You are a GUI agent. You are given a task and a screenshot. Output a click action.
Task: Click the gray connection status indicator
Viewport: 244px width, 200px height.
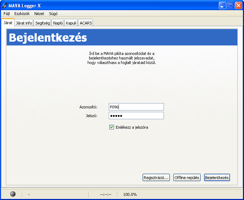pos(13,194)
